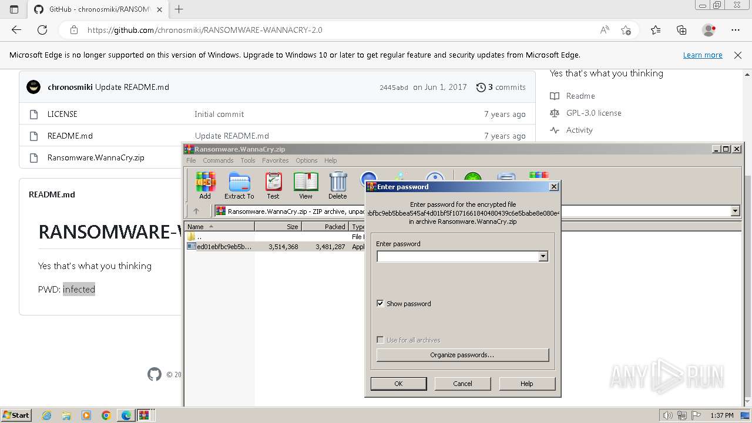The image size is (752, 423).
Task: Open Edge Settings and more menu
Action: click(x=735, y=30)
